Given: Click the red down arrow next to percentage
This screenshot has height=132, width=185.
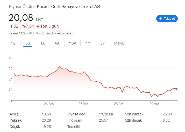Looking at the screenshot, I should pyautogui.click(x=38, y=26).
